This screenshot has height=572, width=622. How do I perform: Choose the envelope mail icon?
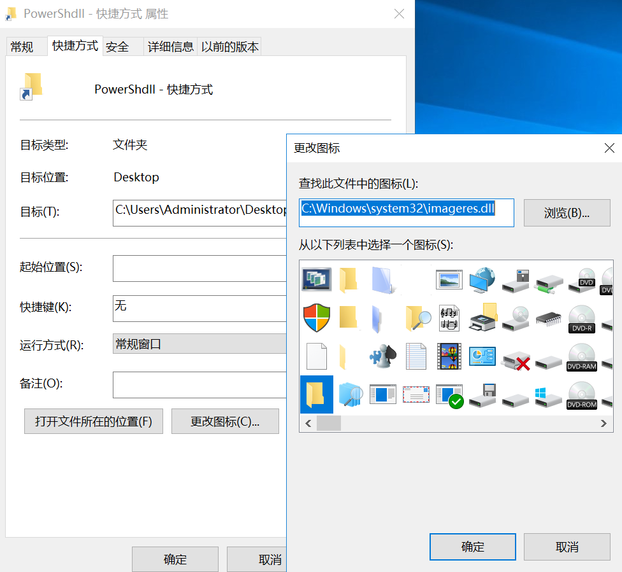pos(416,394)
